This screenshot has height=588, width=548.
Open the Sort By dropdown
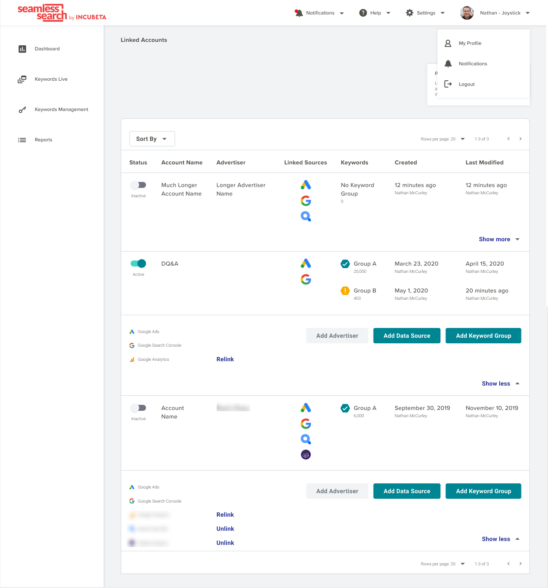[152, 138]
